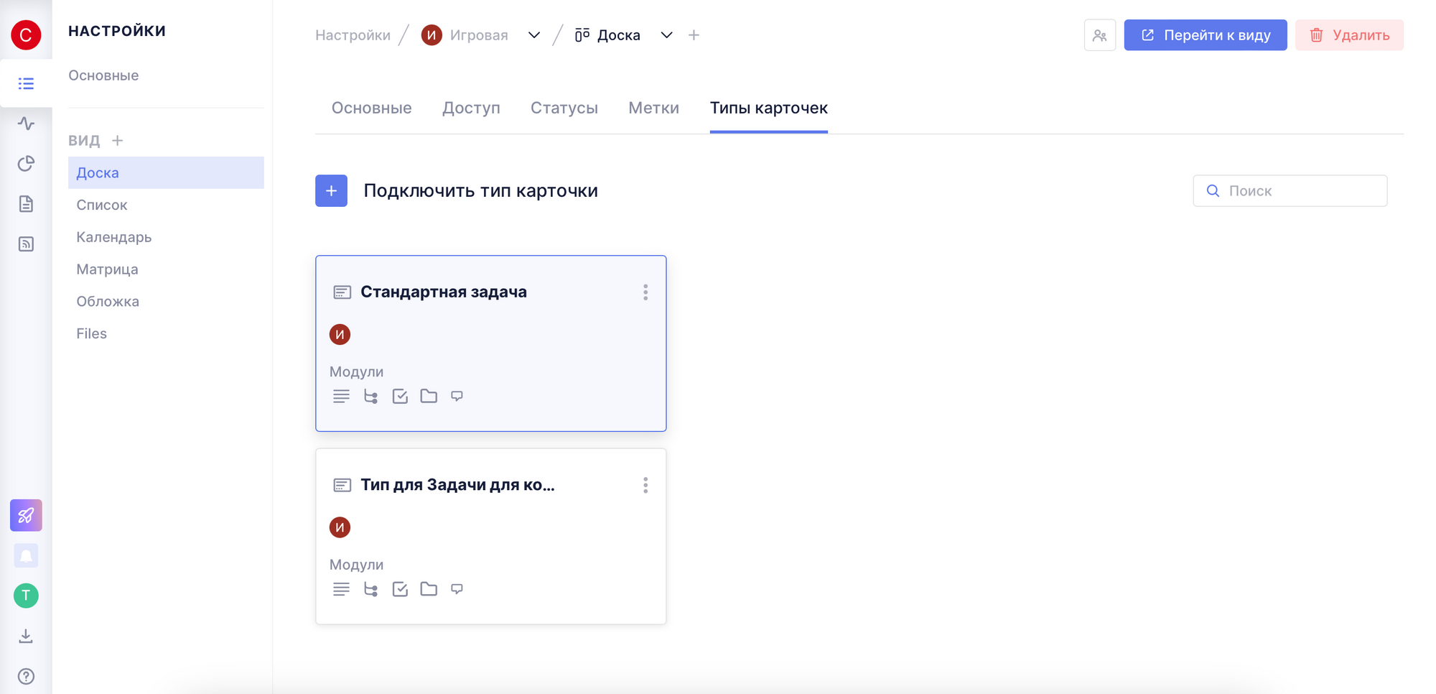
Task: Open the activity pulse sidebar icon
Action: pos(26,124)
